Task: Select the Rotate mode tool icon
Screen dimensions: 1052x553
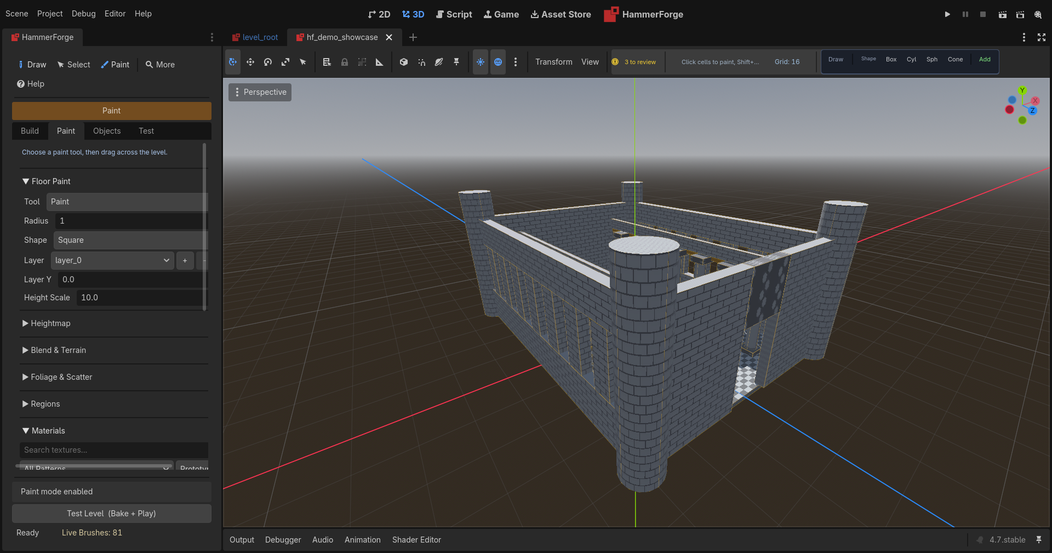Action: click(268, 62)
